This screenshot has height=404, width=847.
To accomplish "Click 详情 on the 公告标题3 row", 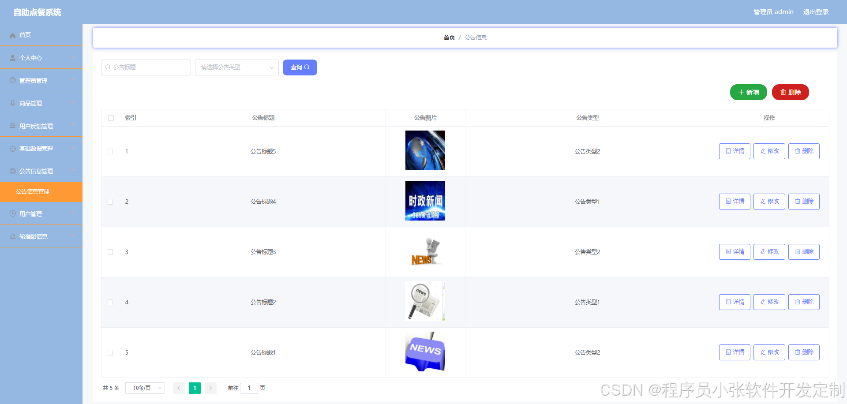I will tap(734, 251).
